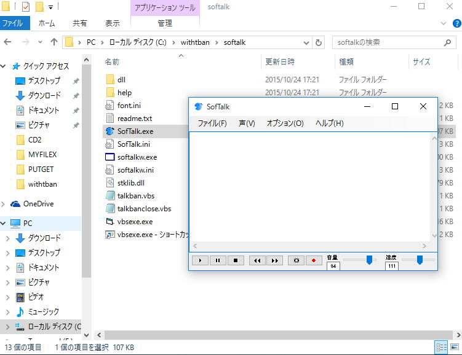Viewport: 462px width, 355px height.
Task: Switch to large icons view in status bar
Action: pos(455,348)
